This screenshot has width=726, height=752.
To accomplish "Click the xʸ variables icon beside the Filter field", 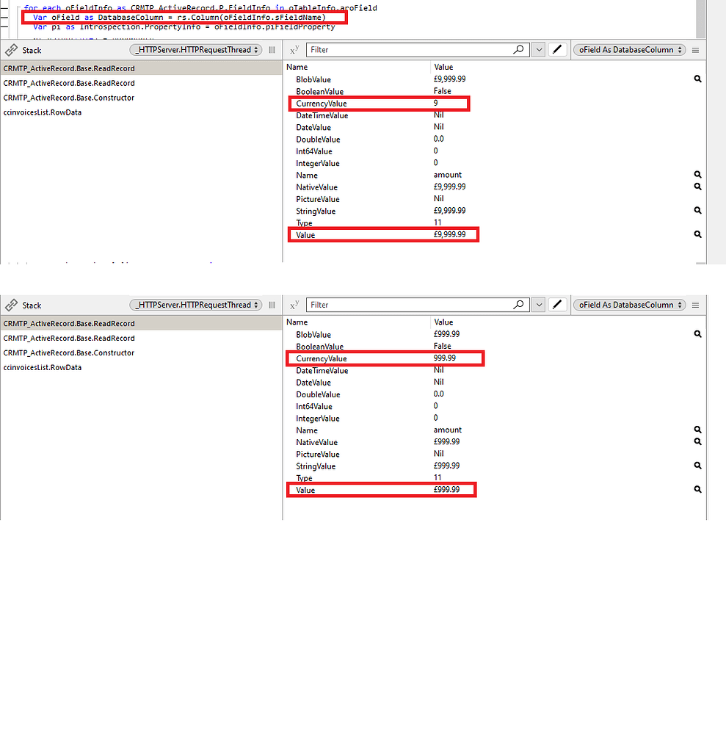I will (x=294, y=49).
